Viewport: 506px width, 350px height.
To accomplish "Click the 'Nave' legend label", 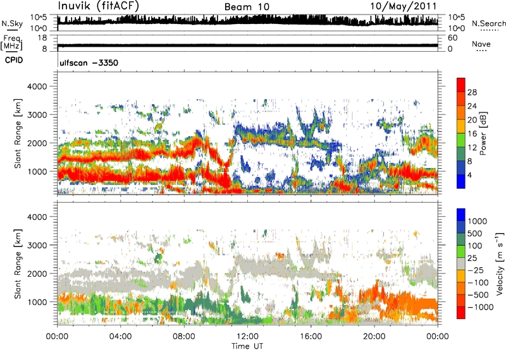I will click(x=481, y=44).
